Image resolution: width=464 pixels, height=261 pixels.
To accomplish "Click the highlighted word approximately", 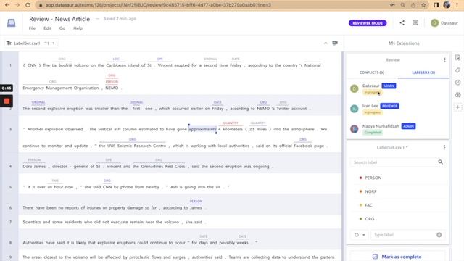I will [203, 129].
